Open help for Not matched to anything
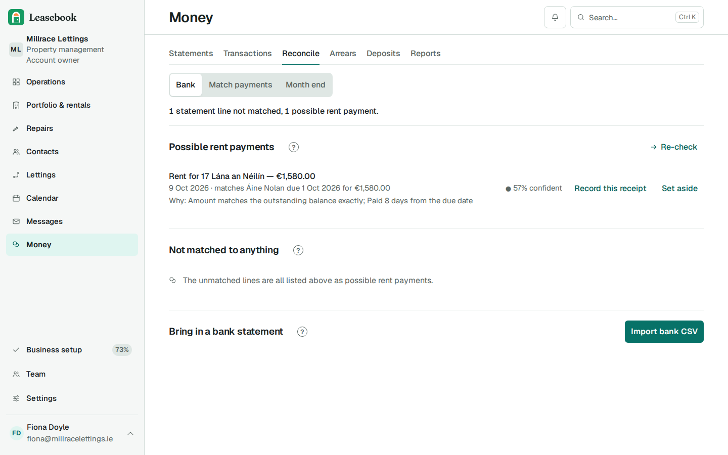Image resolution: width=728 pixels, height=455 pixels. tap(298, 250)
